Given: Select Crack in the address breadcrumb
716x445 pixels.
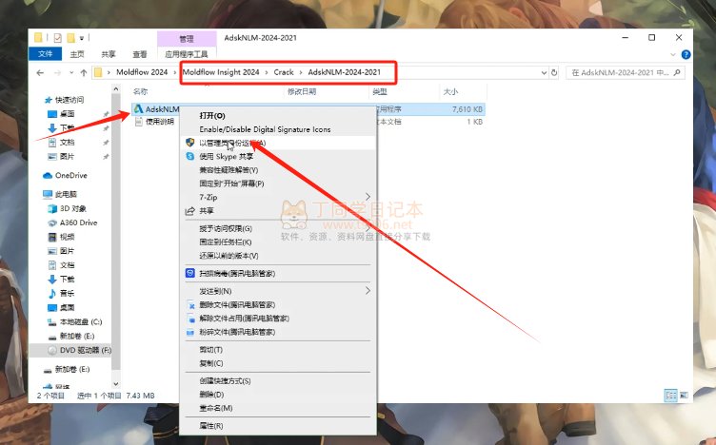Looking at the screenshot, I should tap(284, 72).
